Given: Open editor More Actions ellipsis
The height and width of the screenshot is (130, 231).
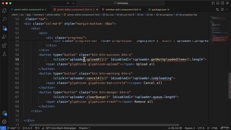Looking at the screenshot, I should (x=227, y=10).
